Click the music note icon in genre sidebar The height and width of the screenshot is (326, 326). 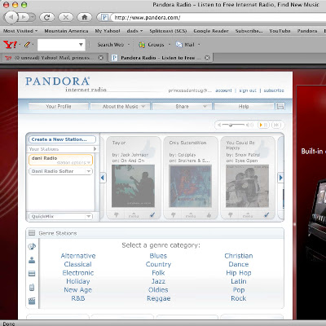coord(32,246)
